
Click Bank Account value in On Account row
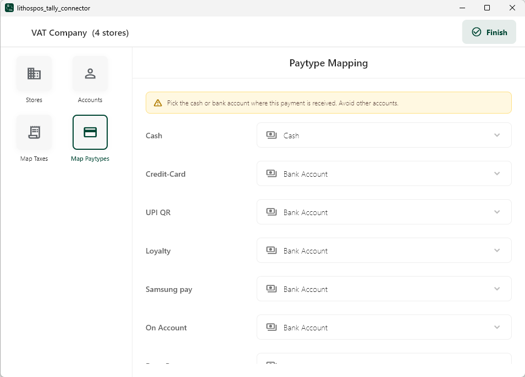(x=305, y=328)
